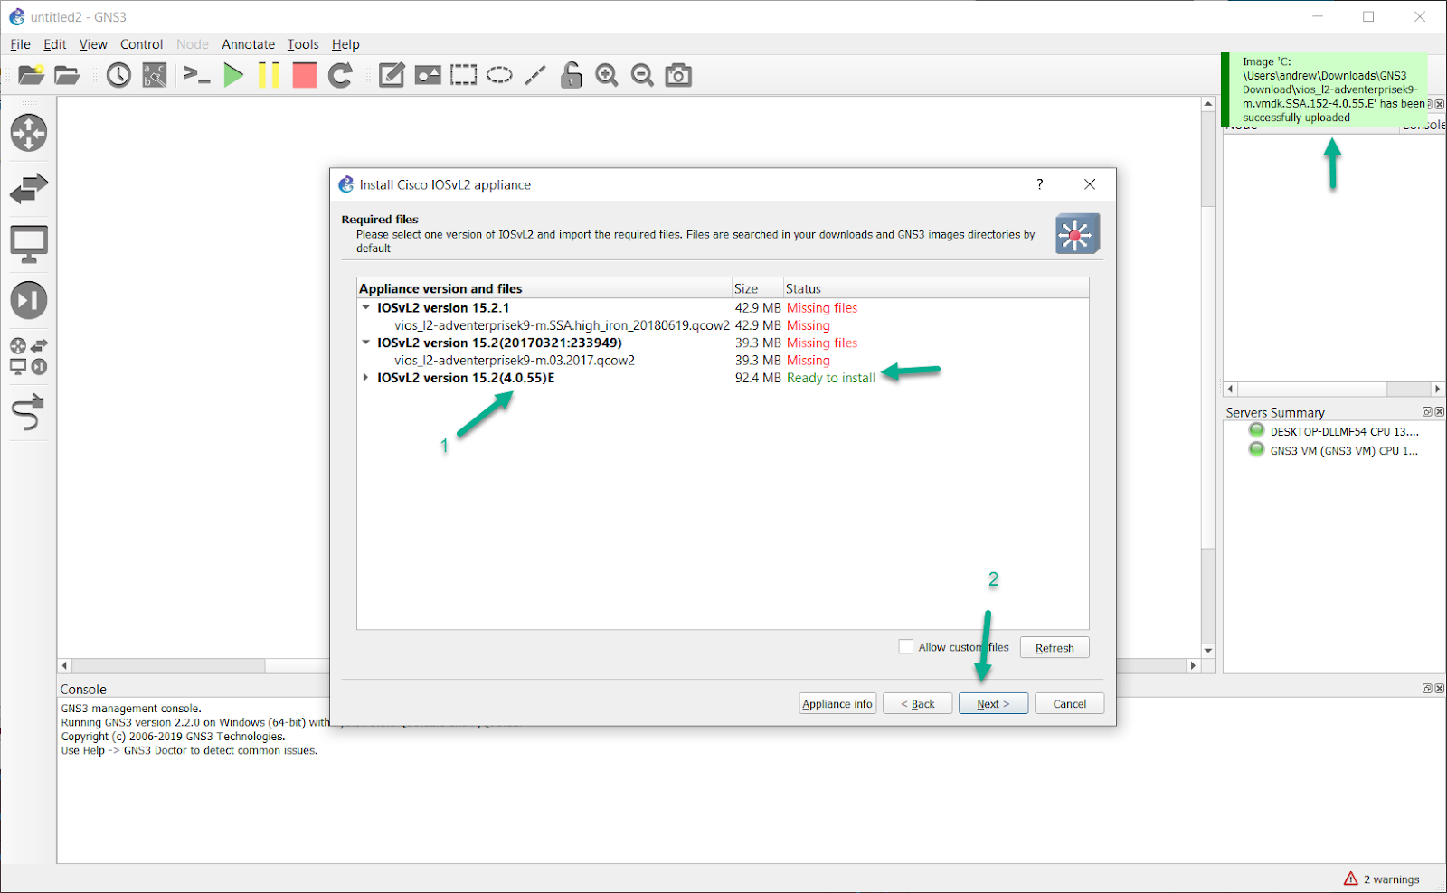Select the Add a note tool
1447x893 pixels.
[x=391, y=75]
